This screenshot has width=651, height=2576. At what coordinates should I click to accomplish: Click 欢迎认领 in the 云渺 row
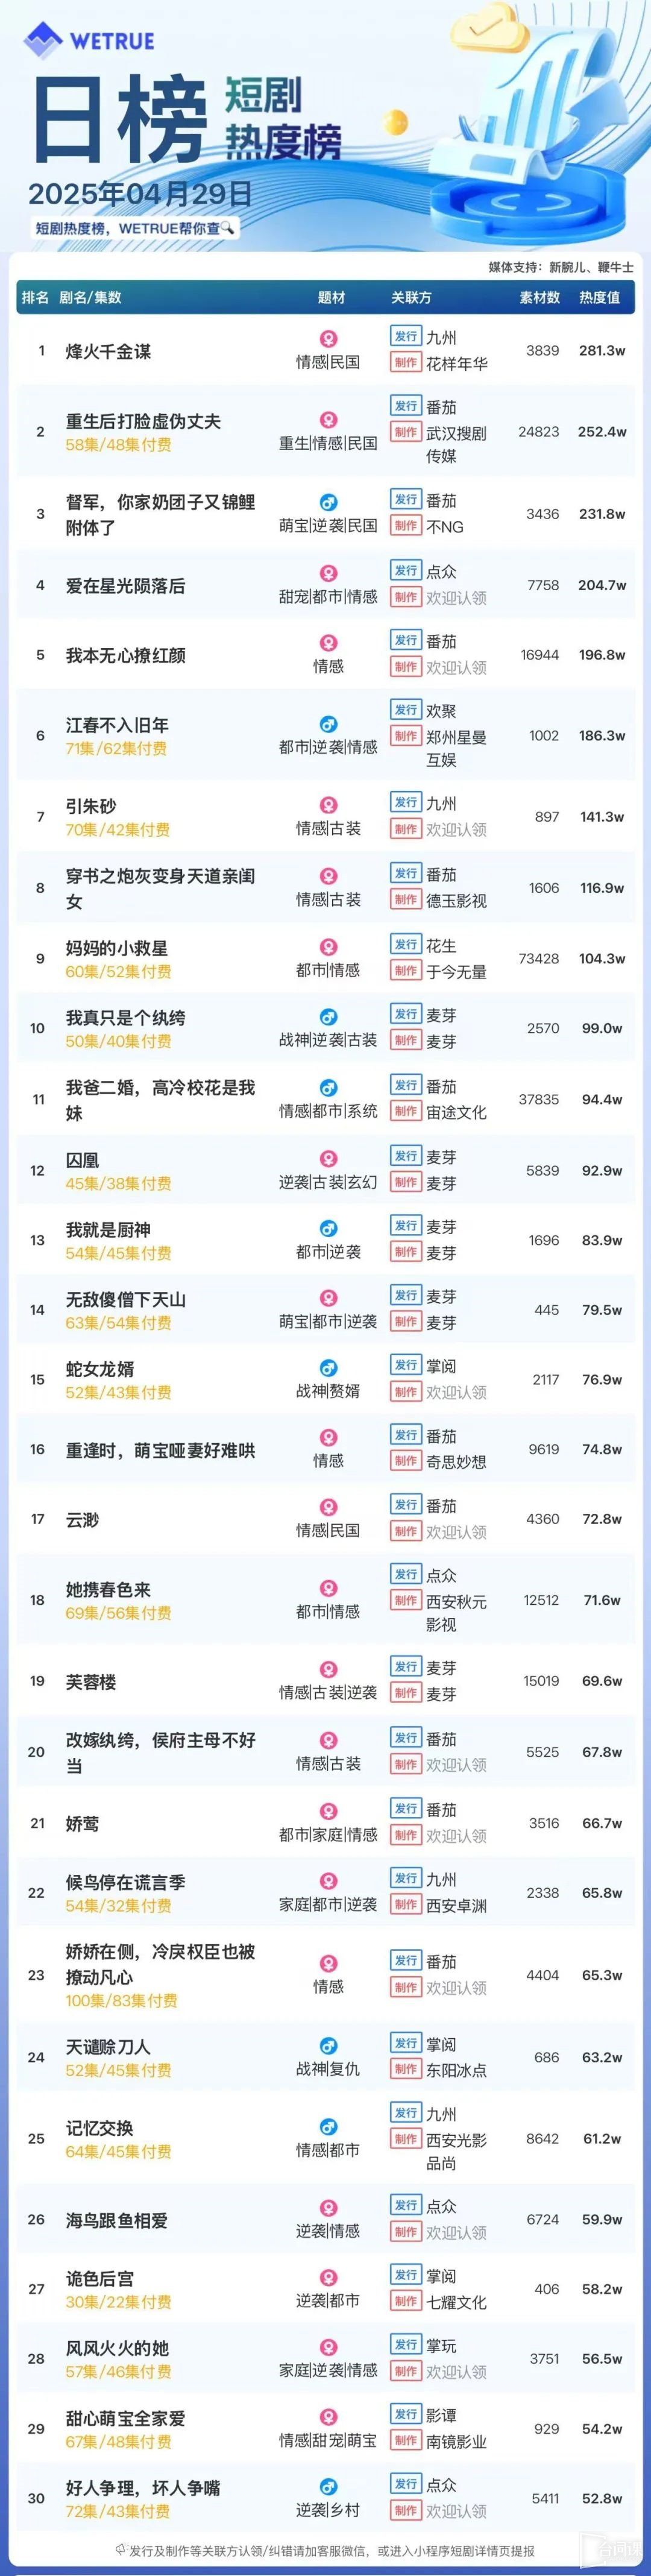click(x=456, y=1532)
